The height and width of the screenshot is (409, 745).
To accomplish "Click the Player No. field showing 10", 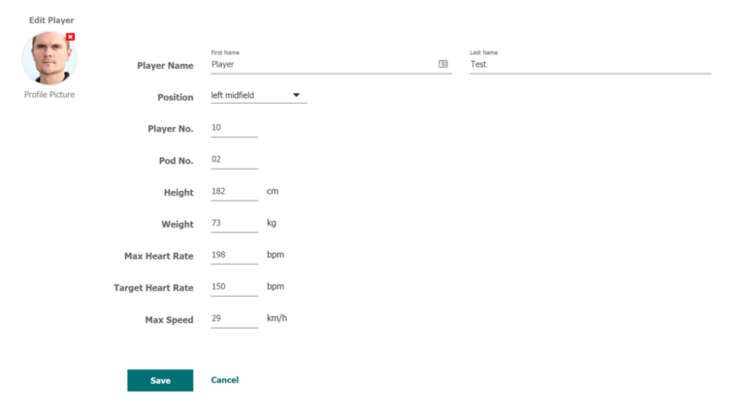I will (x=234, y=128).
